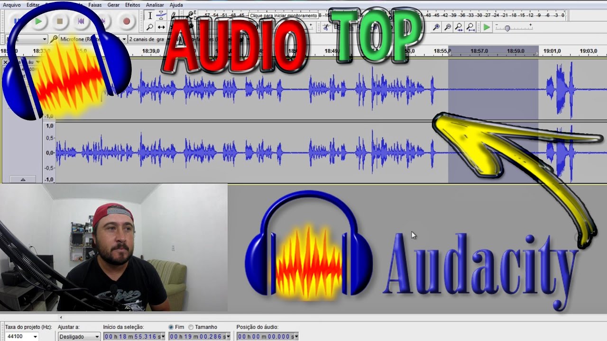Click timeline ruler mark 18:39,0
Viewport: 607px width, 341px height.
[x=151, y=51]
